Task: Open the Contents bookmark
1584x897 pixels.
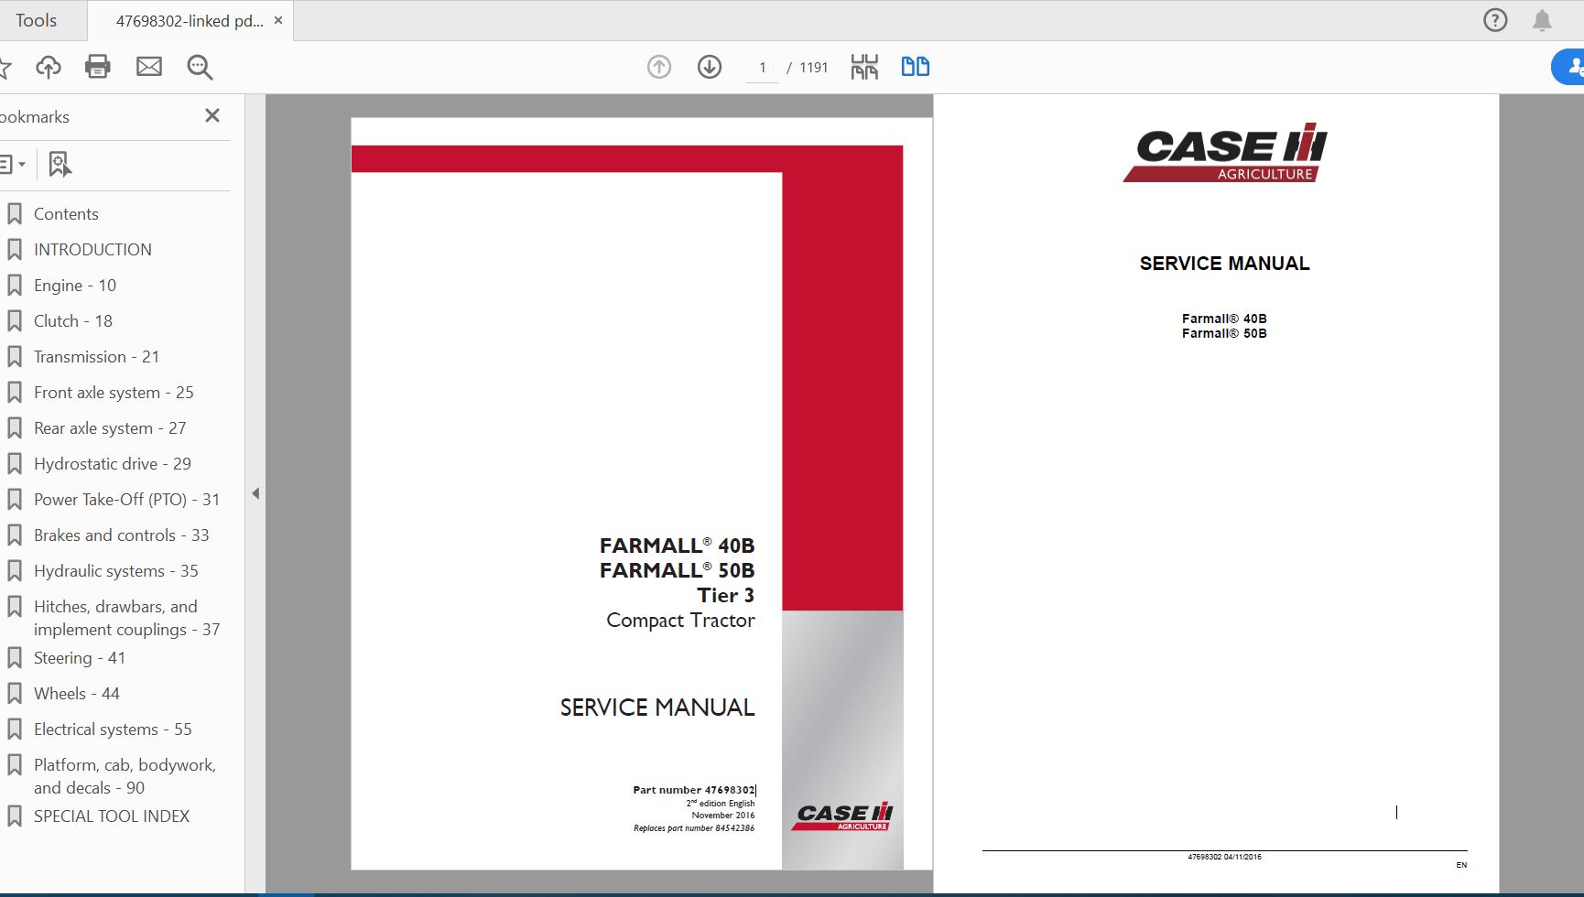Action: [66, 213]
